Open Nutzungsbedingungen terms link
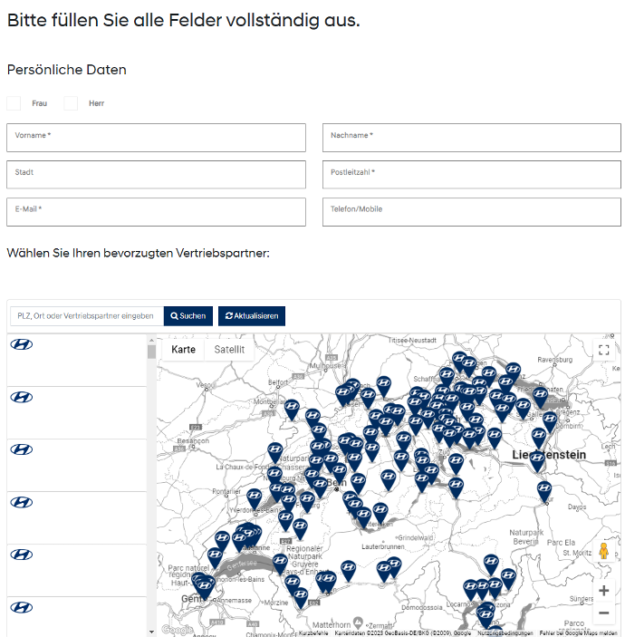This screenshot has height=637, width=625. click(505, 633)
